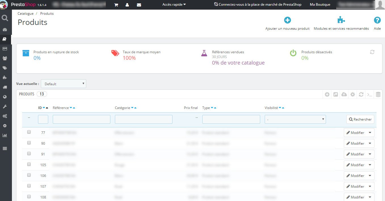Click Modifier for product 108
The image size is (385, 201).
pos(355,197)
